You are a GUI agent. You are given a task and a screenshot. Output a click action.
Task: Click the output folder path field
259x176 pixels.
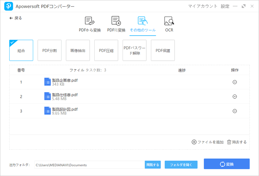89,165
